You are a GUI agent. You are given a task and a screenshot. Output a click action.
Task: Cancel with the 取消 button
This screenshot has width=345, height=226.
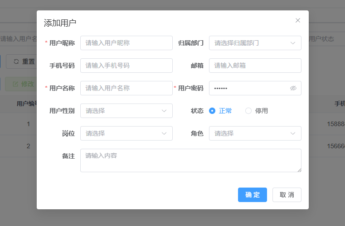287,195
